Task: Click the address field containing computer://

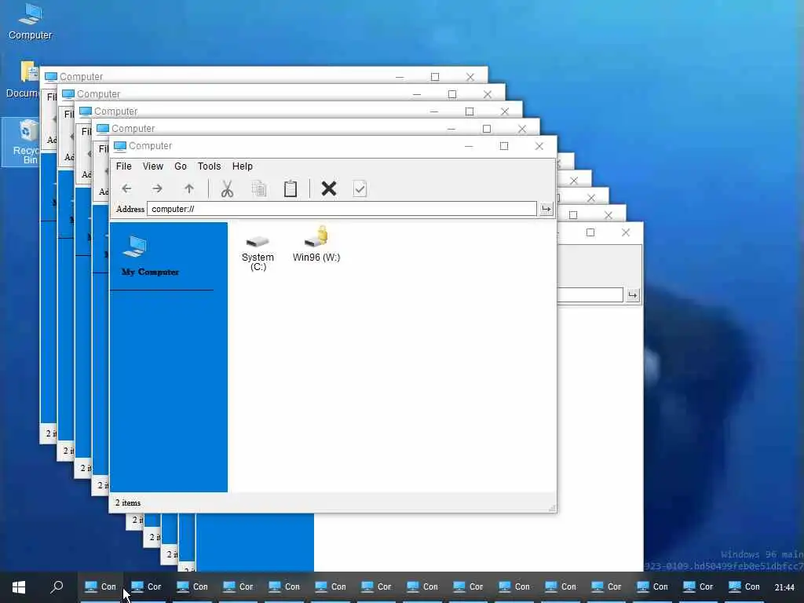Action: tap(342, 209)
